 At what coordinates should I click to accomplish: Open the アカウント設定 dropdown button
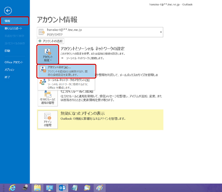tap(48, 55)
